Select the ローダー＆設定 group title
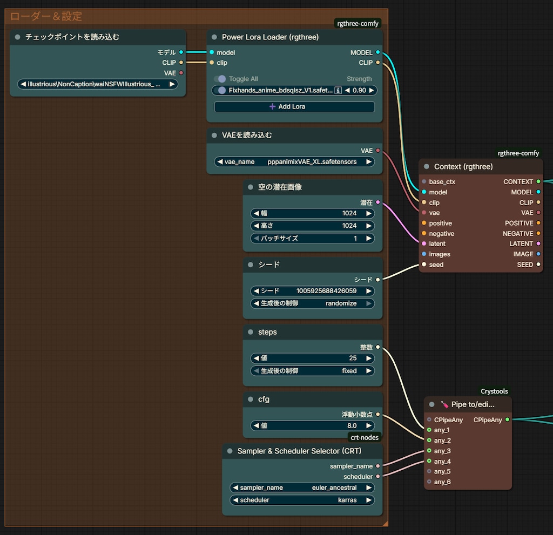Image resolution: width=553 pixels, height=535 pixels. click(46, 16)
